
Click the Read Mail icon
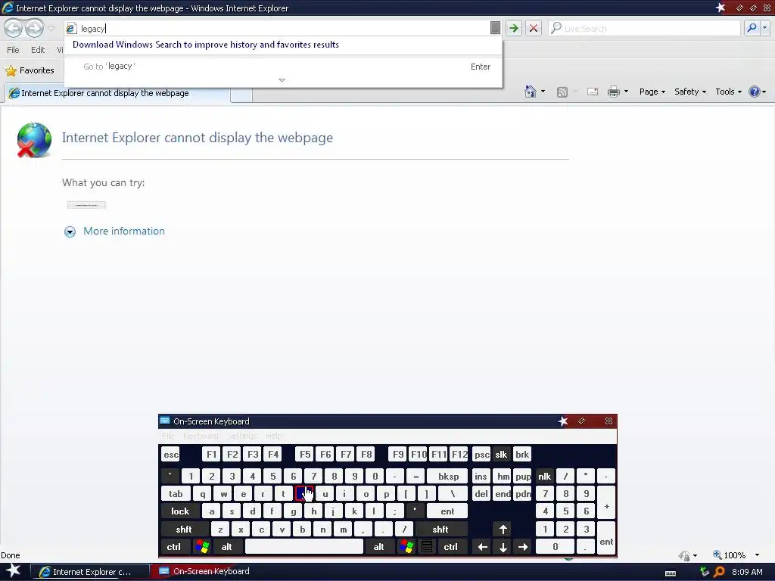tap(593, 92)
